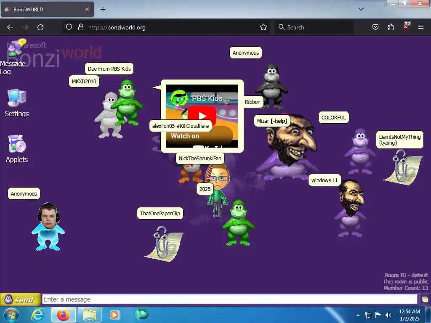The width and height of the screenshot is (431, 323).
Task: Click the NickTheSprunkiFan name tag
Action: 200,159
